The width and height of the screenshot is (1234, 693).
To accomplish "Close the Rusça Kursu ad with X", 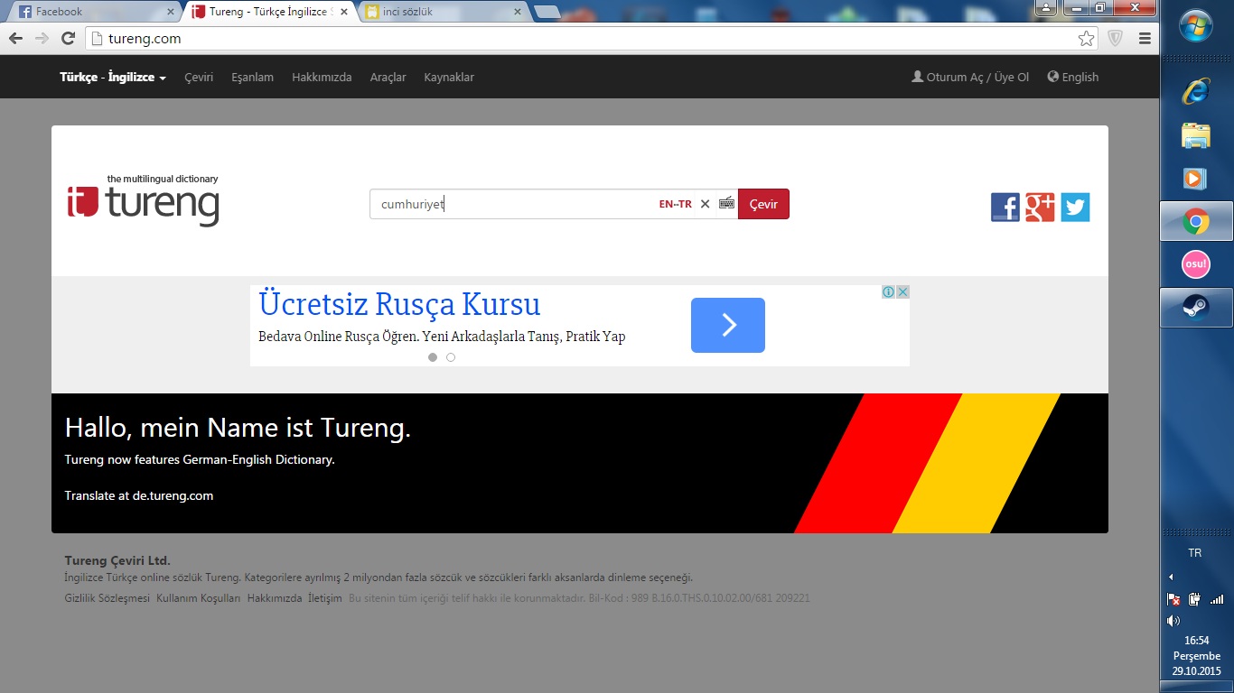I will pyautogui.click(x=902, y=291).
